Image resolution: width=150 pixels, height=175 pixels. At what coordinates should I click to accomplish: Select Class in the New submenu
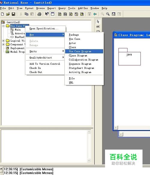click(x=84, y=47)
